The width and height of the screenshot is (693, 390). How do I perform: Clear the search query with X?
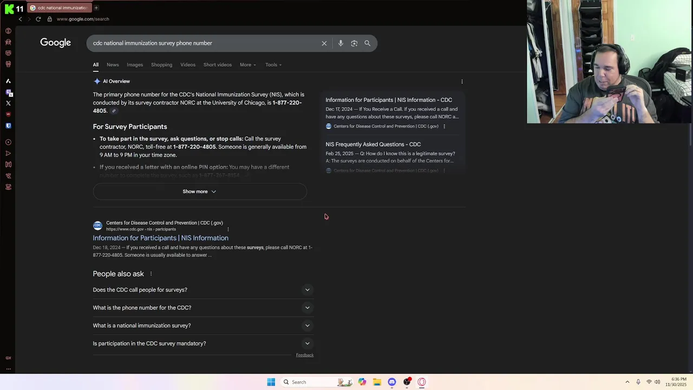click(324, 43)
